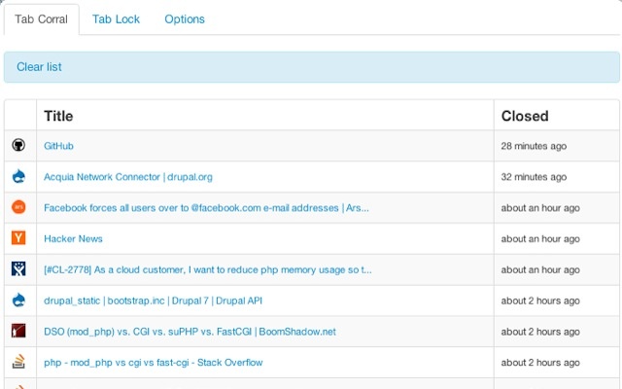
Task: Reopen the Hacker News tab
Action: 73,238
